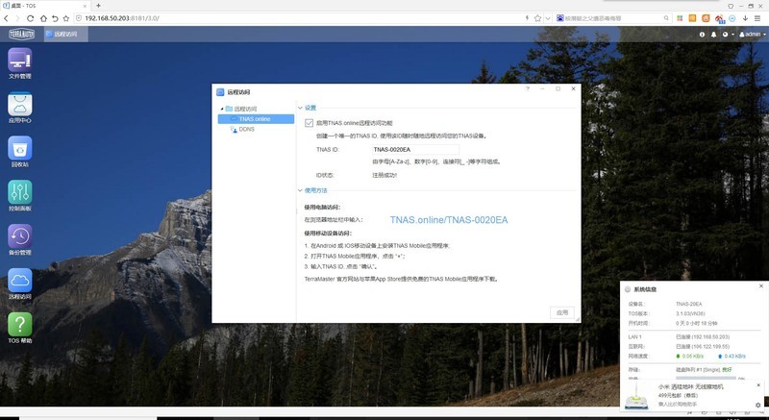Reload the page with browser refresh icon
Viewport: 769px width, 420px height.
[x=30, y=18]
